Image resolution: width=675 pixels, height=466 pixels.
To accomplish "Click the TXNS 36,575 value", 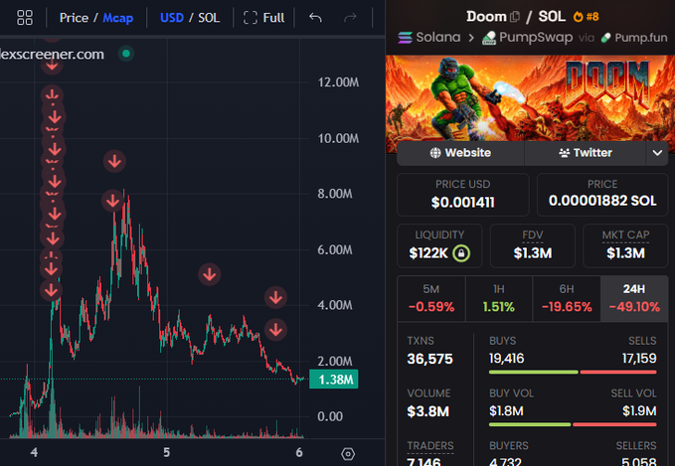I will (x=430, y=359).
